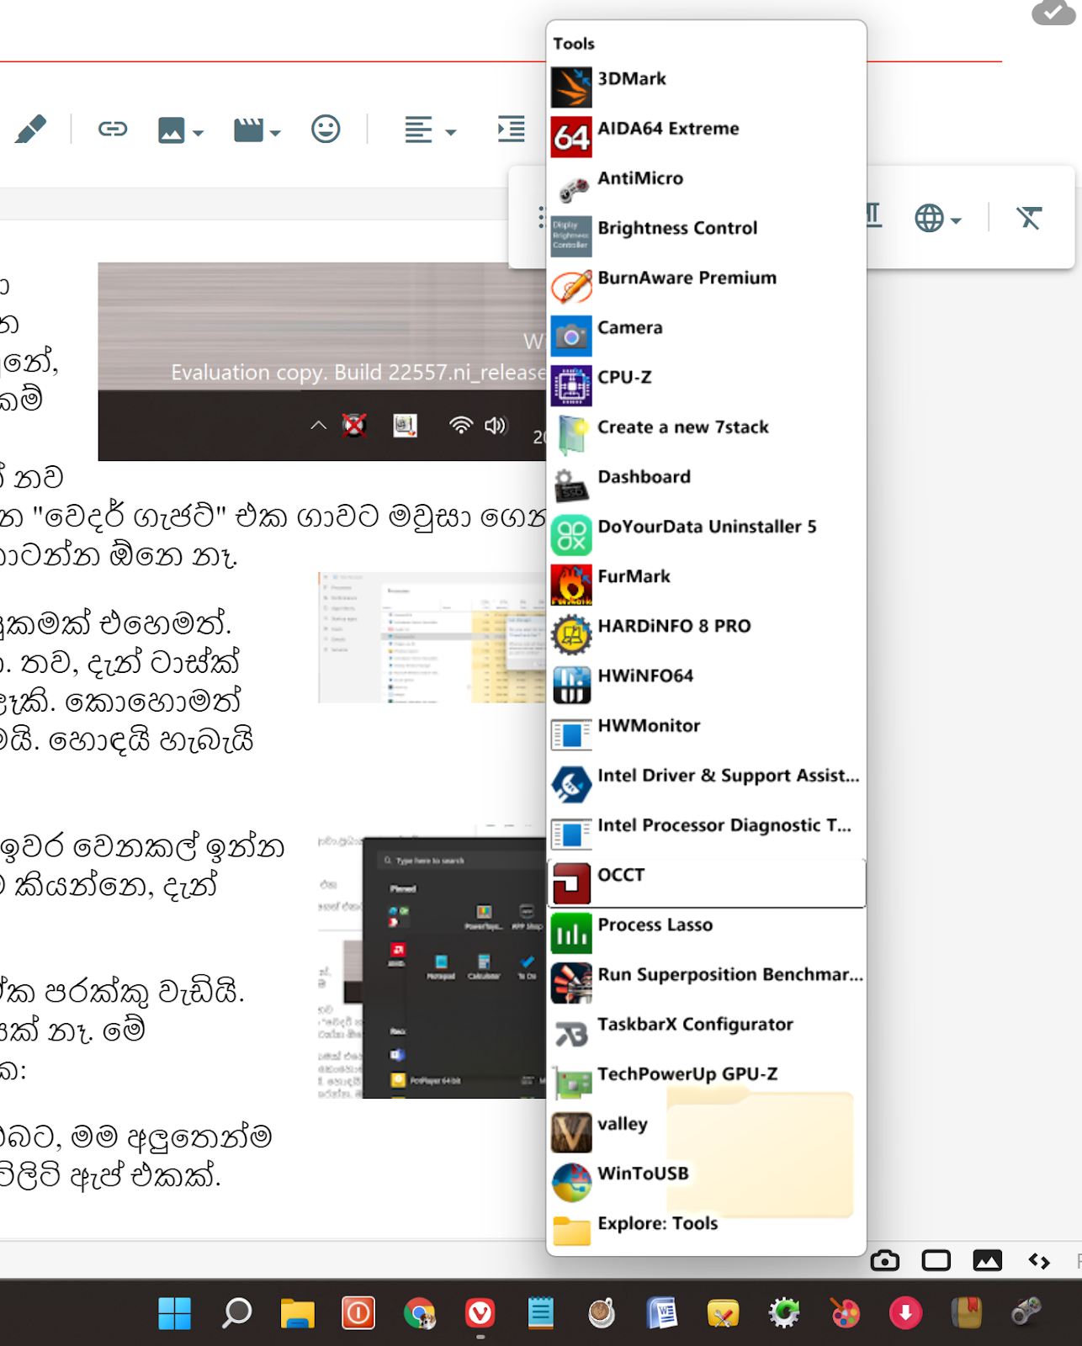Image resolution: width=1082 pixels, height=1346 pixels.
Task: Open WinToUSB from the list
Action: (x=706, y=1181)
